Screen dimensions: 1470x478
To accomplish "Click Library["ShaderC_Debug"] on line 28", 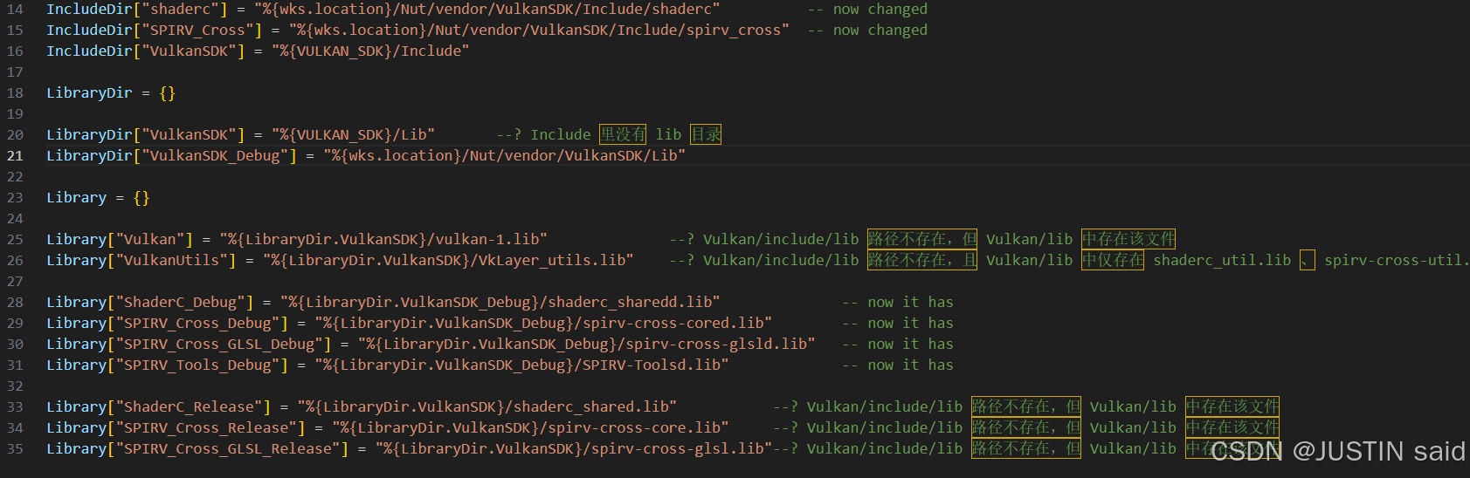I will coord(149,303).
